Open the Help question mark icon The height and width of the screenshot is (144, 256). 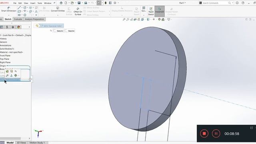[x=243, y=3]
